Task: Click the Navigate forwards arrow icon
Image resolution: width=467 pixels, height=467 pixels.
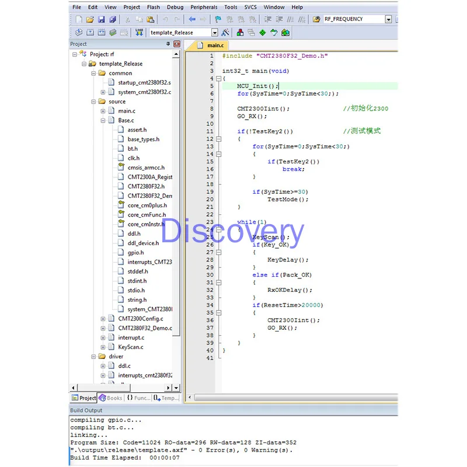Action: click(203, 19)
